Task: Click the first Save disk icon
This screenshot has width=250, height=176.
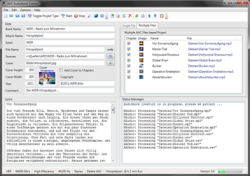Action: click(17, 16)
